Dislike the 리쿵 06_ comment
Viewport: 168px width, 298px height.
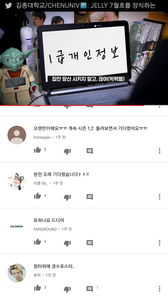67,197
